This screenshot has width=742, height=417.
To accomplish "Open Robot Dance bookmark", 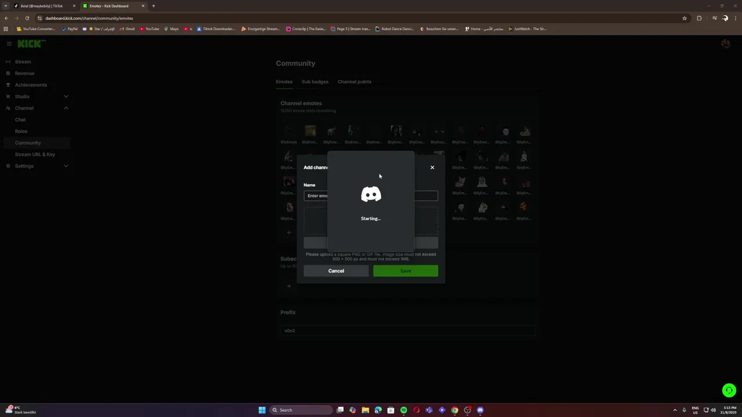I will click(x=395, y=29).
